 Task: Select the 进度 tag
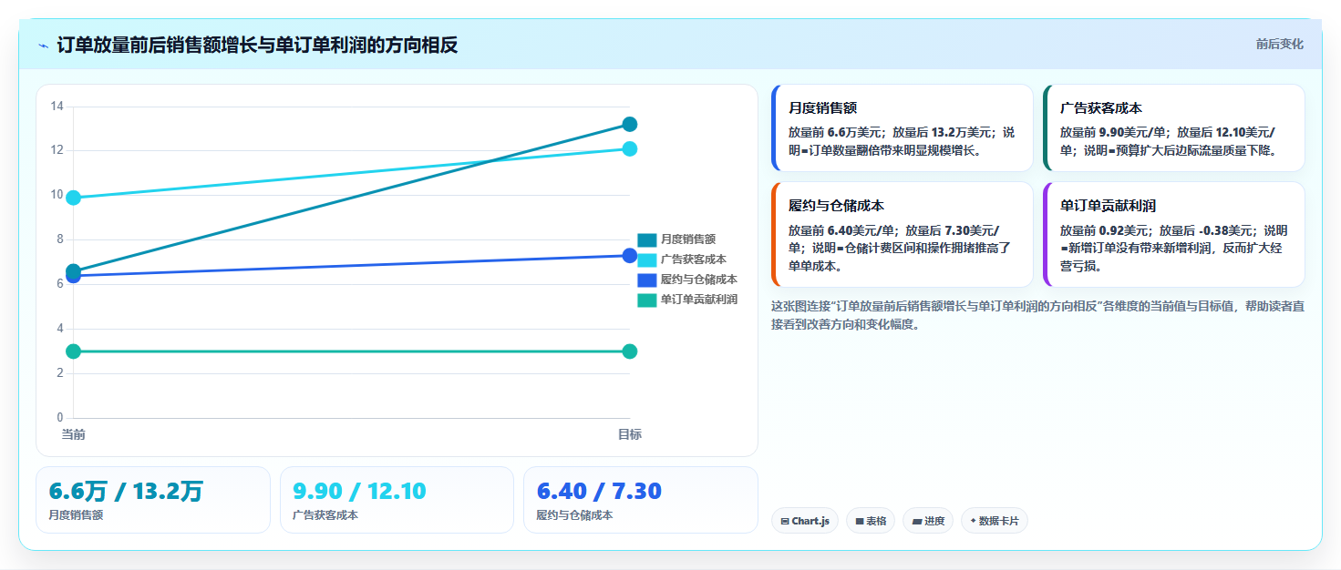pyautogui.click(x=928, y=521)
